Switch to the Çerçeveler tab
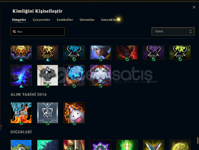 41,20
